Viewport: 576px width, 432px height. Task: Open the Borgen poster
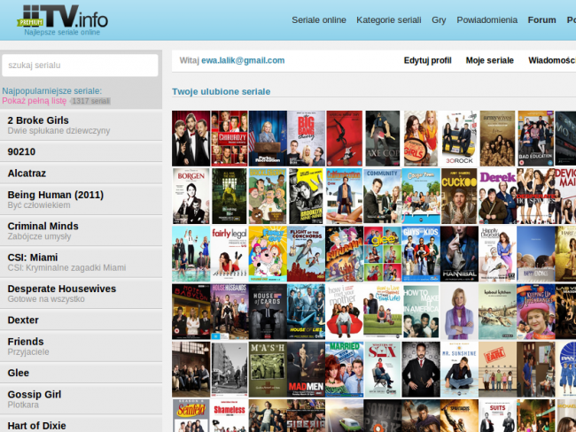tap(191, 196)
